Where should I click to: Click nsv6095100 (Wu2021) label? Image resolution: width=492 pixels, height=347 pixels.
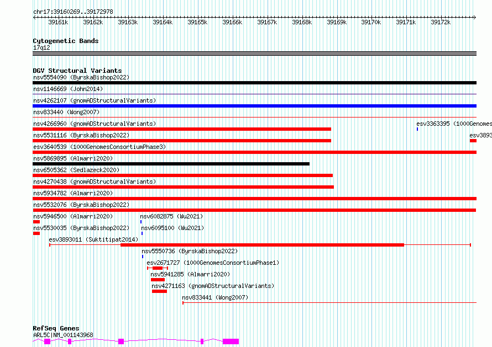click(172, 228)
